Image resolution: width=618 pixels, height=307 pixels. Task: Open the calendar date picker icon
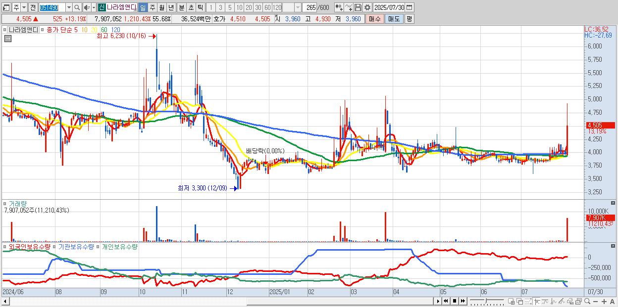click(410, 8)
